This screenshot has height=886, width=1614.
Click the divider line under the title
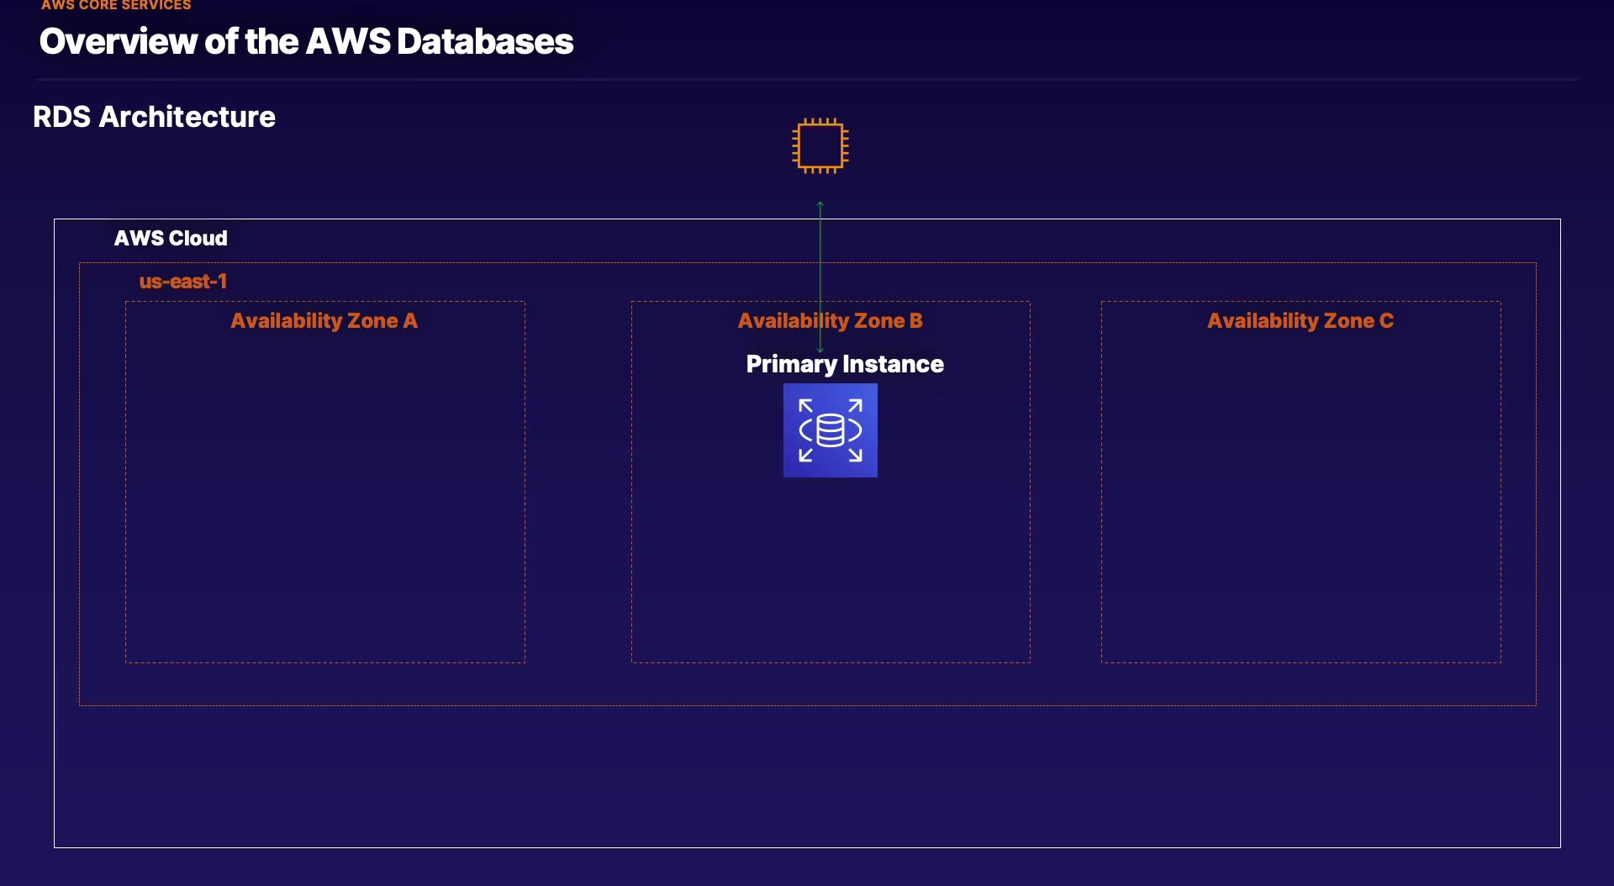pos(807,80)
